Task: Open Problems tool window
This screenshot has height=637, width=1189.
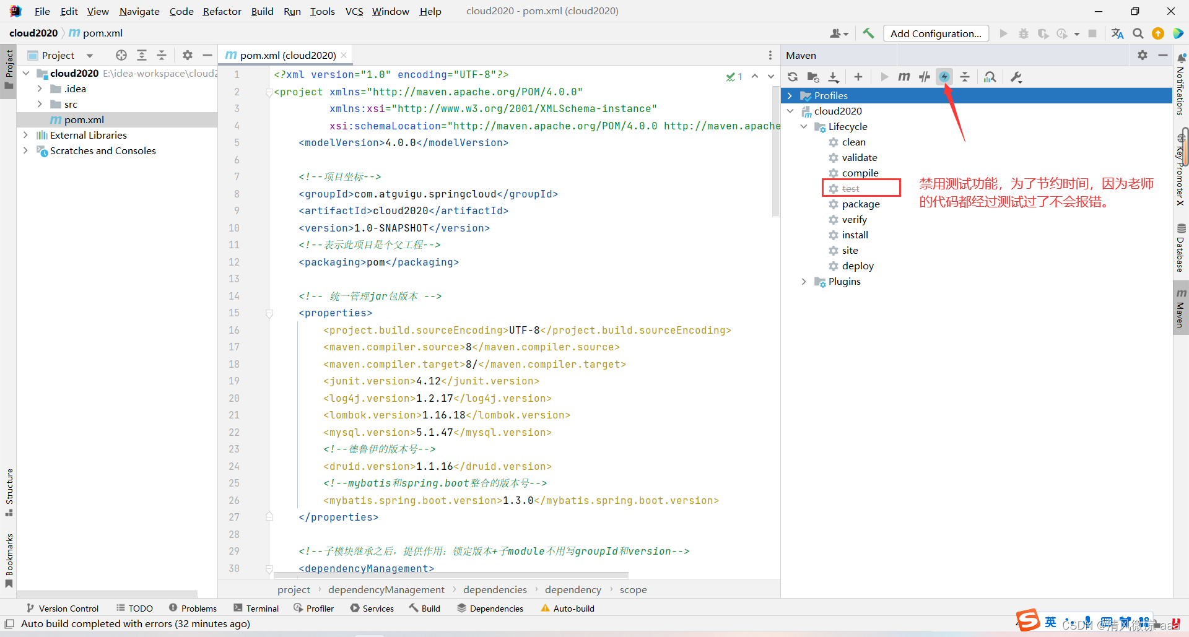Action: pyautogui.click(x=193, y=609)
